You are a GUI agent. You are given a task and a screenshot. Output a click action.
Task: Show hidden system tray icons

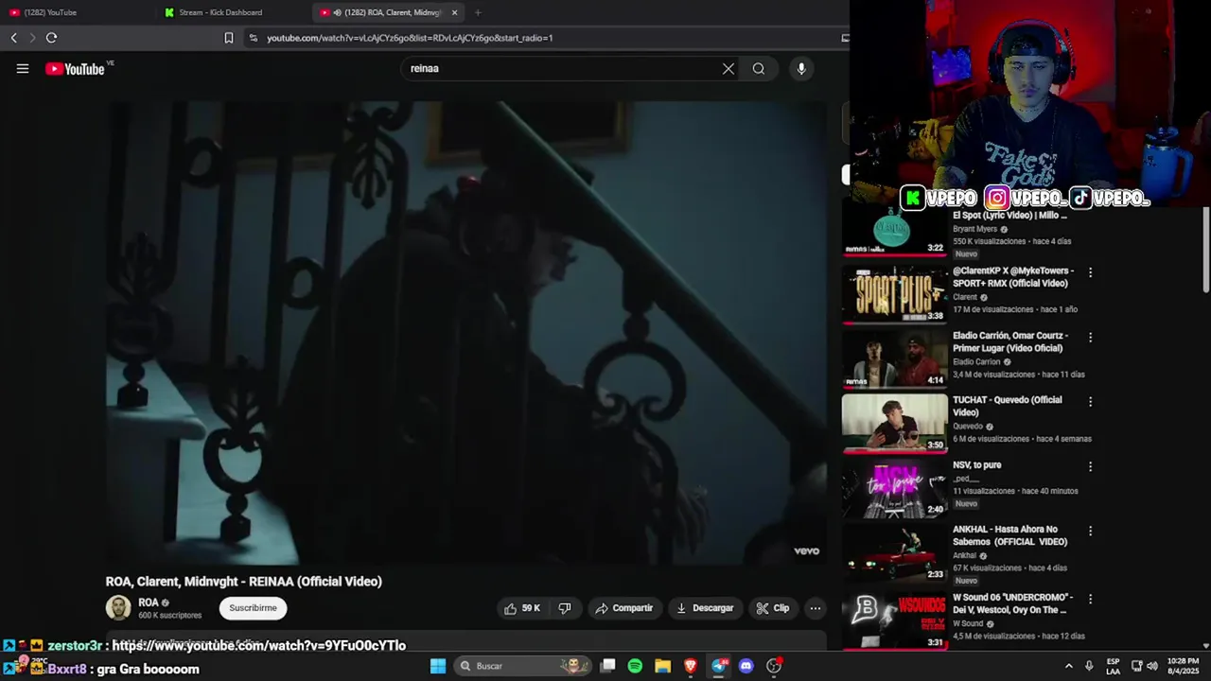coord(1069,666)
